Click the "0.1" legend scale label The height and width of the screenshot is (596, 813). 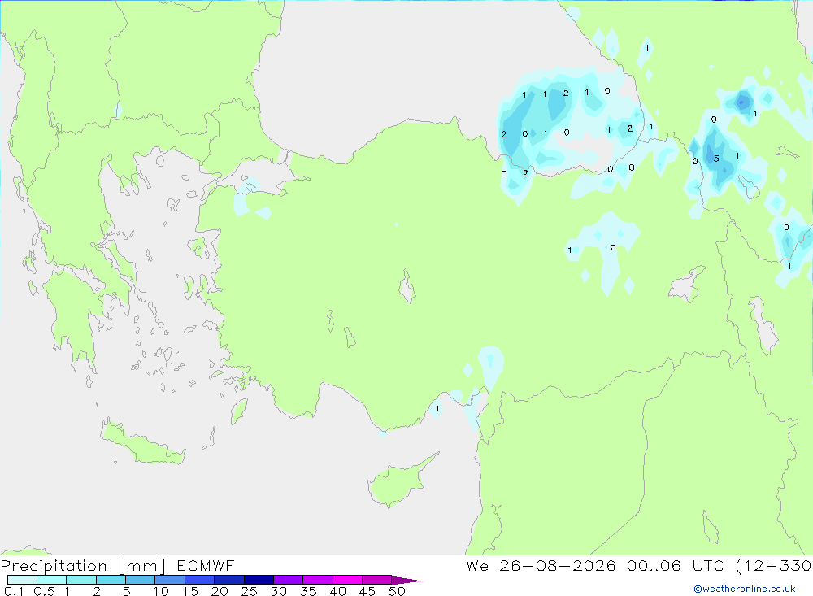coord(14,591)
